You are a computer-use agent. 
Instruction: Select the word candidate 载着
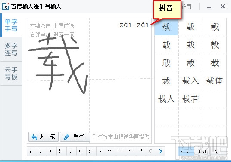[x=190, y=99]
